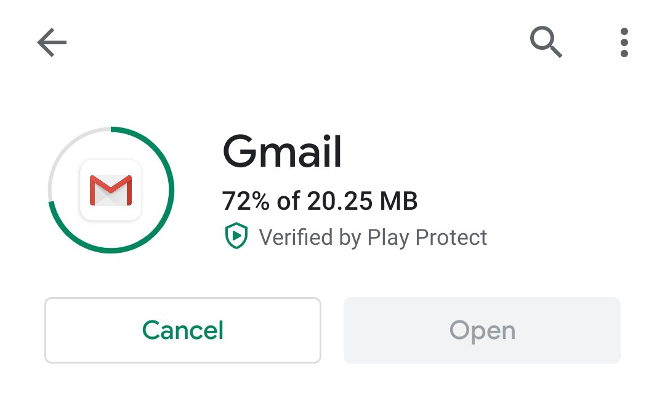The image size is (665, 406).
Task: Tap the "72% of 20.25 MB" progress text
Action: pyautogui.click(x=320, y=201)
